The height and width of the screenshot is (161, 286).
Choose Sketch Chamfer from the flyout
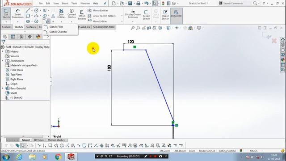click(x=58, y=32)
